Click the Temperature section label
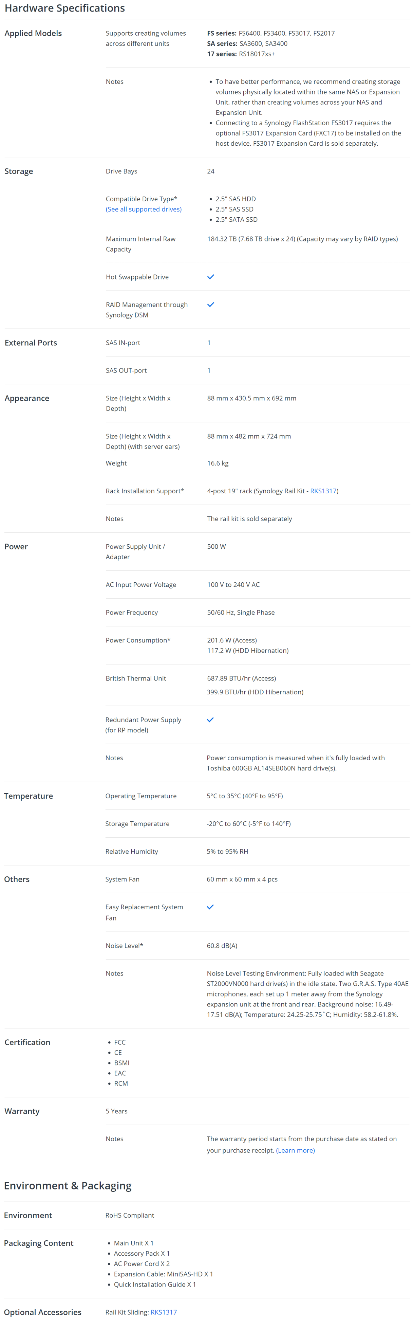The width and height of the screenshot is (414, 1331). 29,796
